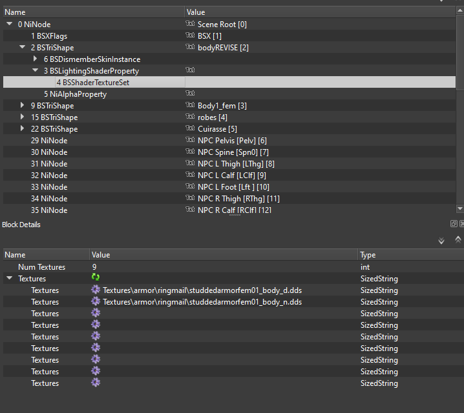
Task: Click the texture flower icon on the third Textures row
Action: tap(96, 312)
